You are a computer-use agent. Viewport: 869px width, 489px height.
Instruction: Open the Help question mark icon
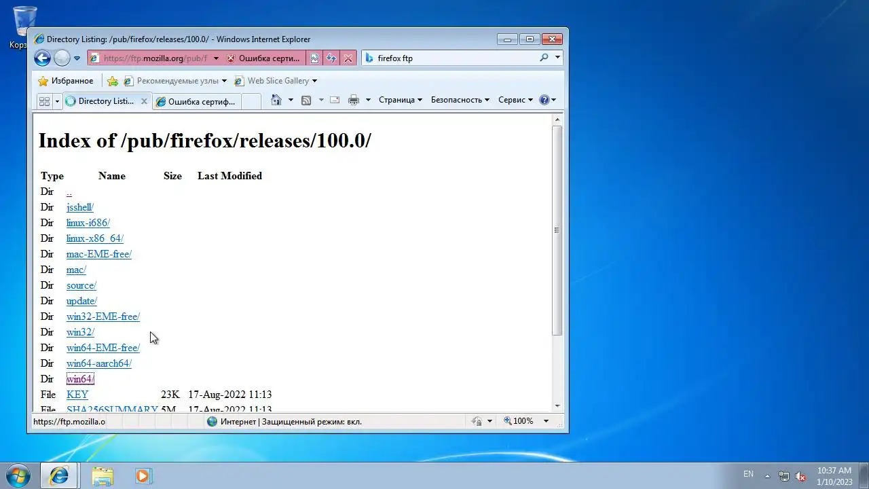544,100
